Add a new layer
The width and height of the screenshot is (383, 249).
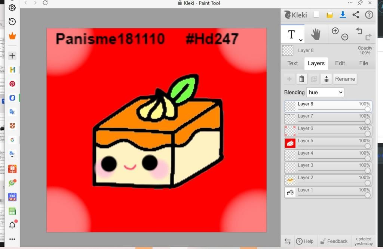coord(289,79)
